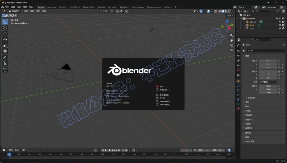This screenshot has height=163, width=287.
Task: Open the Output properties tab
Action: point(238,56)
